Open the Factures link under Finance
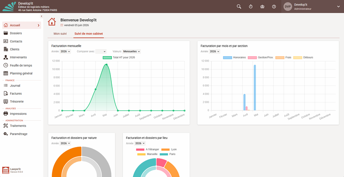 (16, 93)
